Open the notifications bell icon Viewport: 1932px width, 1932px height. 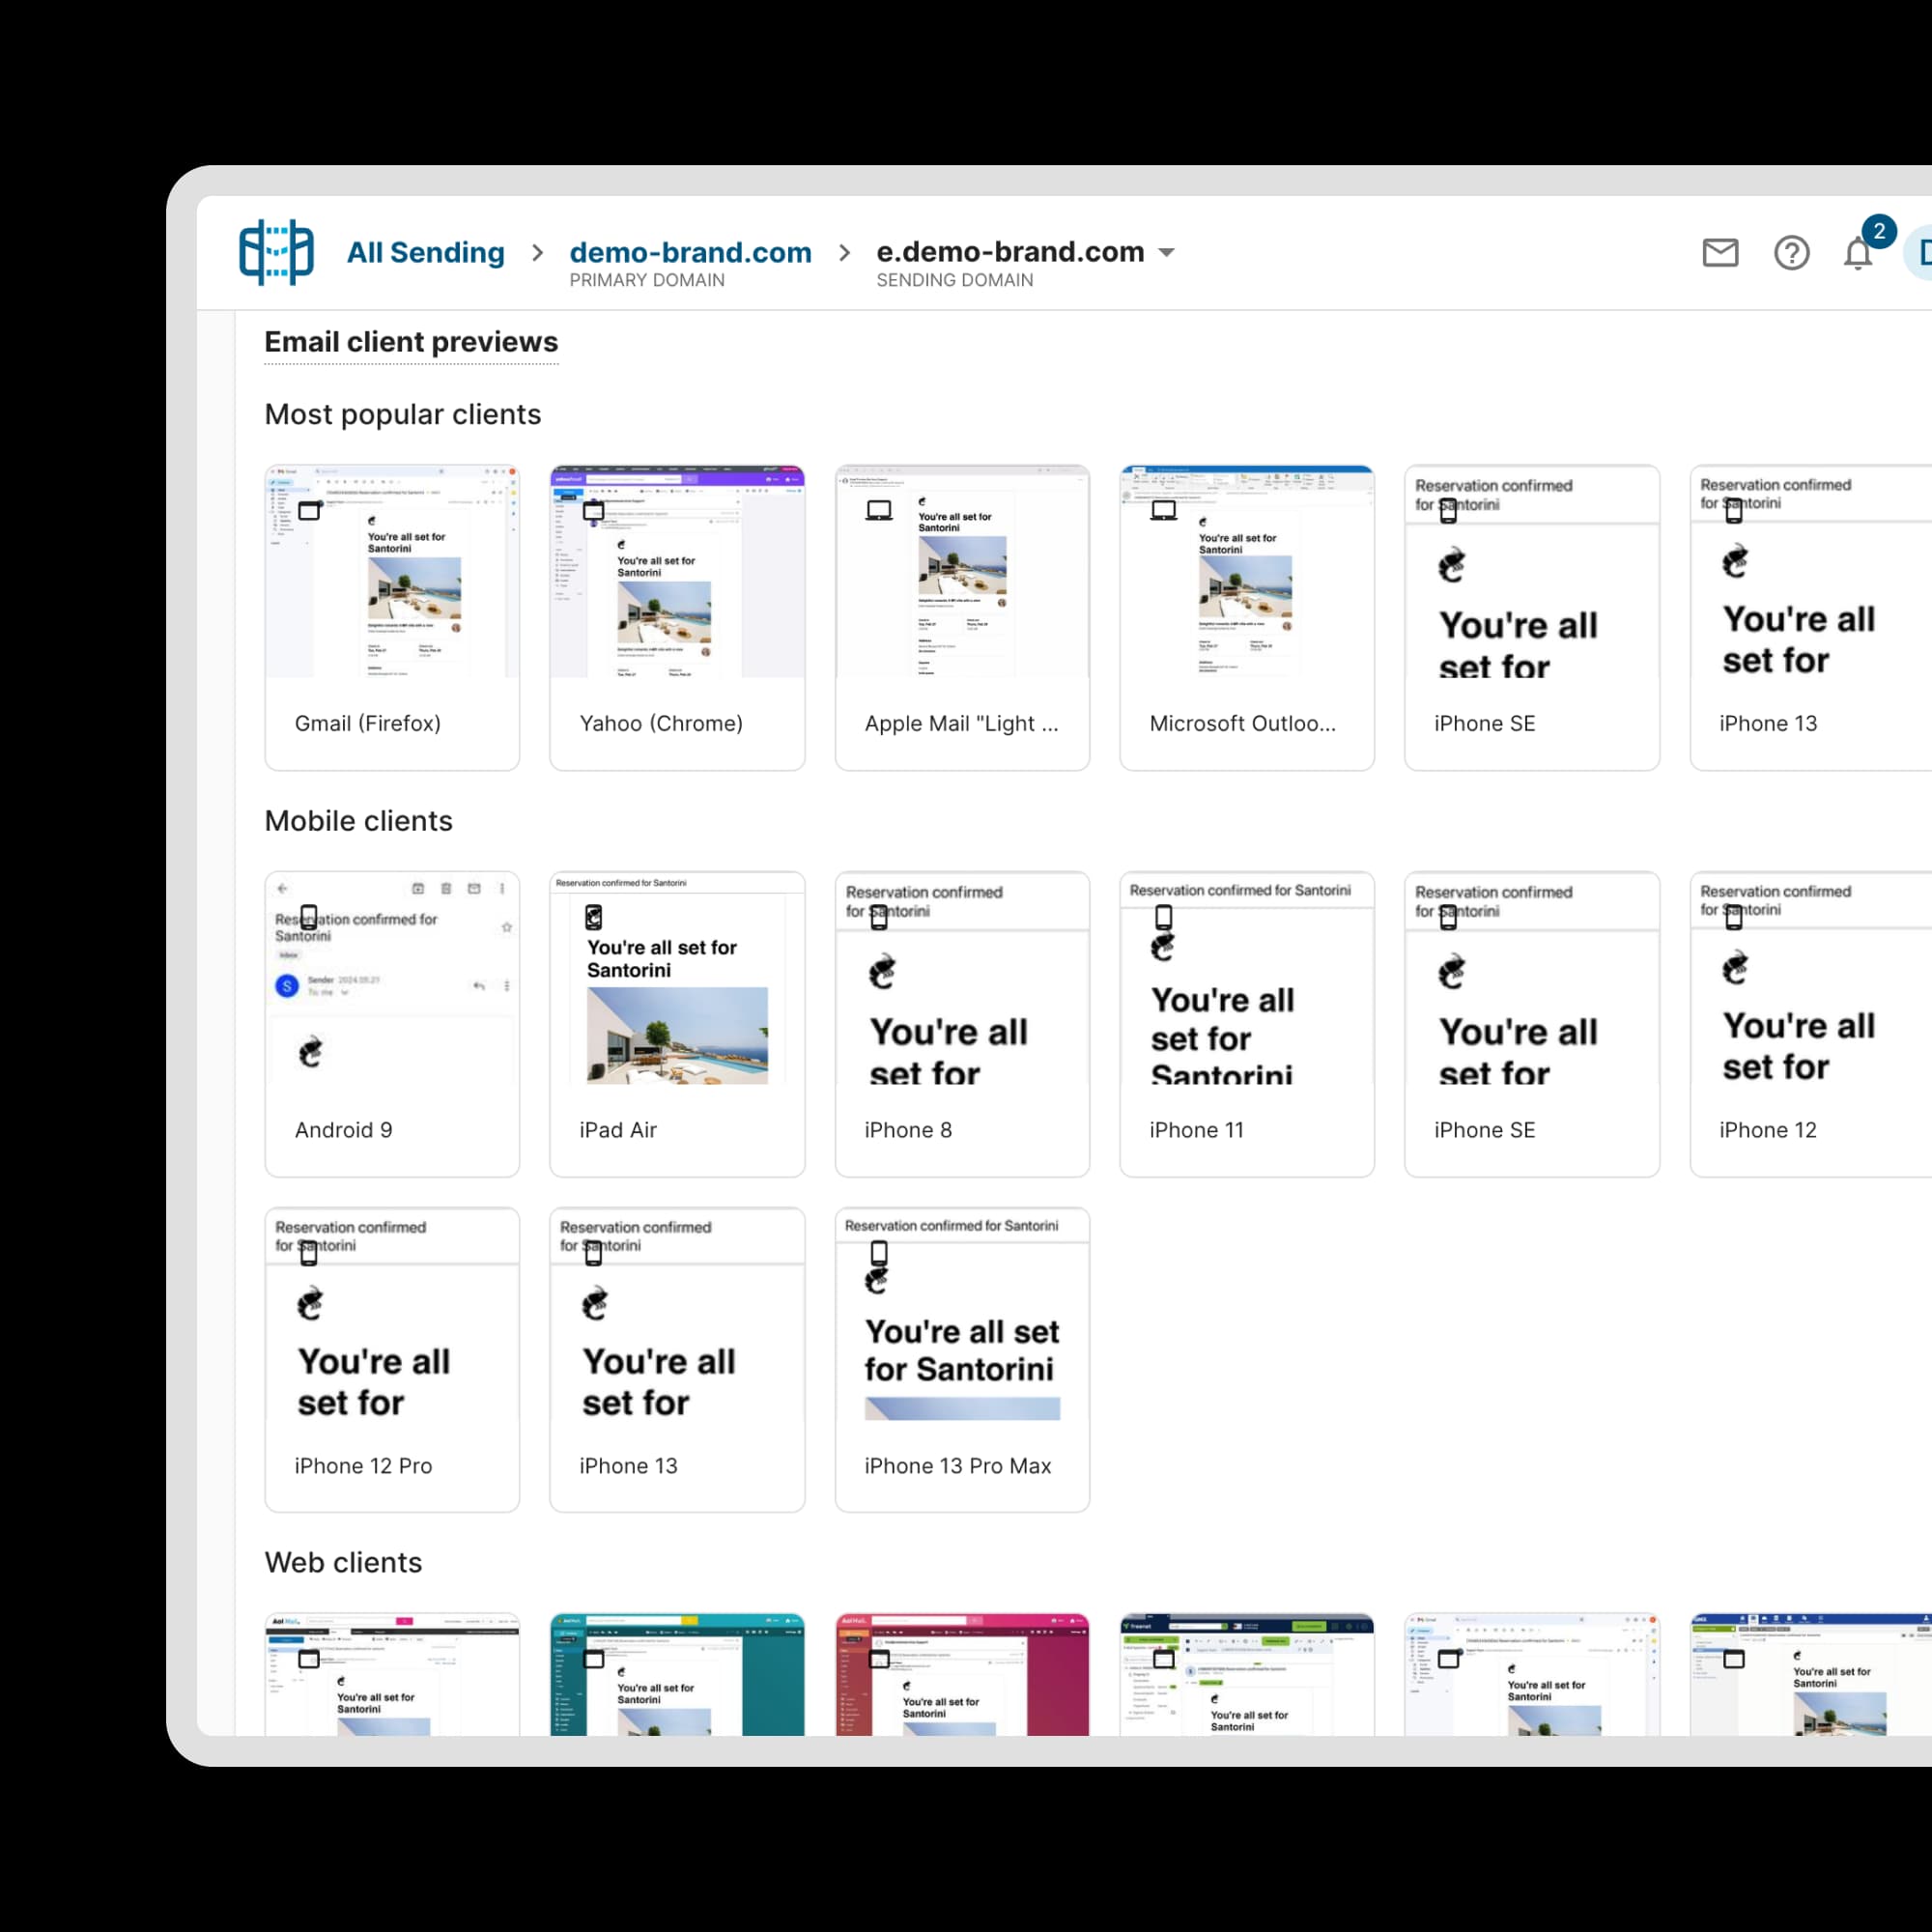tap(1858, 253)
